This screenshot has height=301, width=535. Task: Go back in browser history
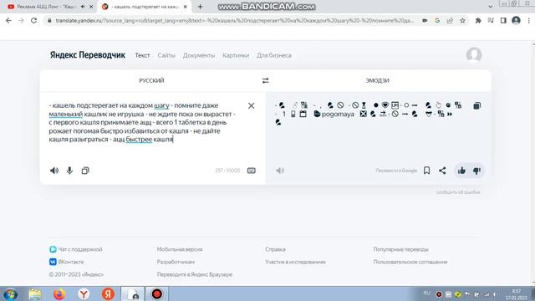[8, 20]
